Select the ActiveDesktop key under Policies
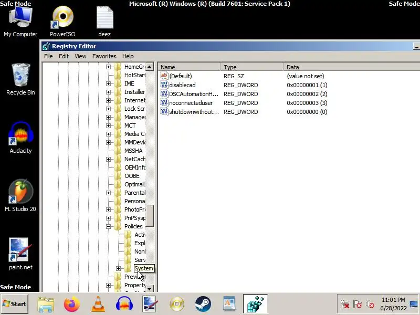The width and height of the screenshot is (420, 315). click(x=140, y=235)
